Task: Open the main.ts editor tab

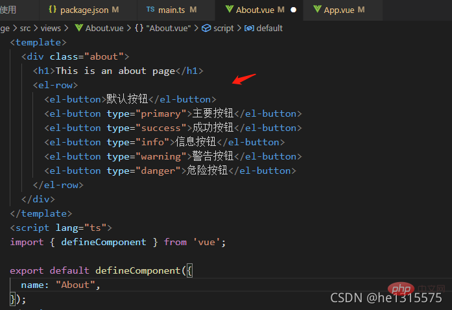Action: coord(176,10)
